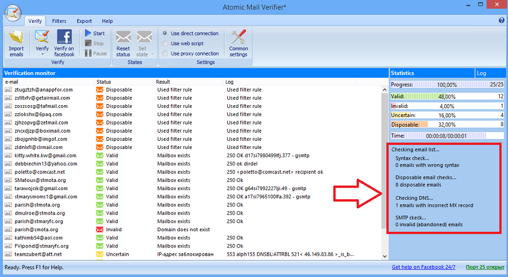Click the Set state envelope icon
Screen dimensions: 508x277
tap(144, 37)
